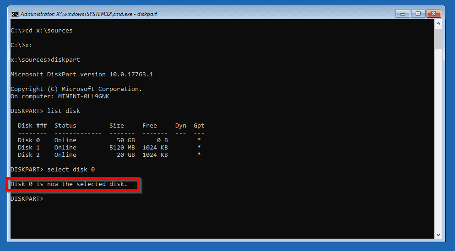Maximize the command prompt window

point(418,14)
